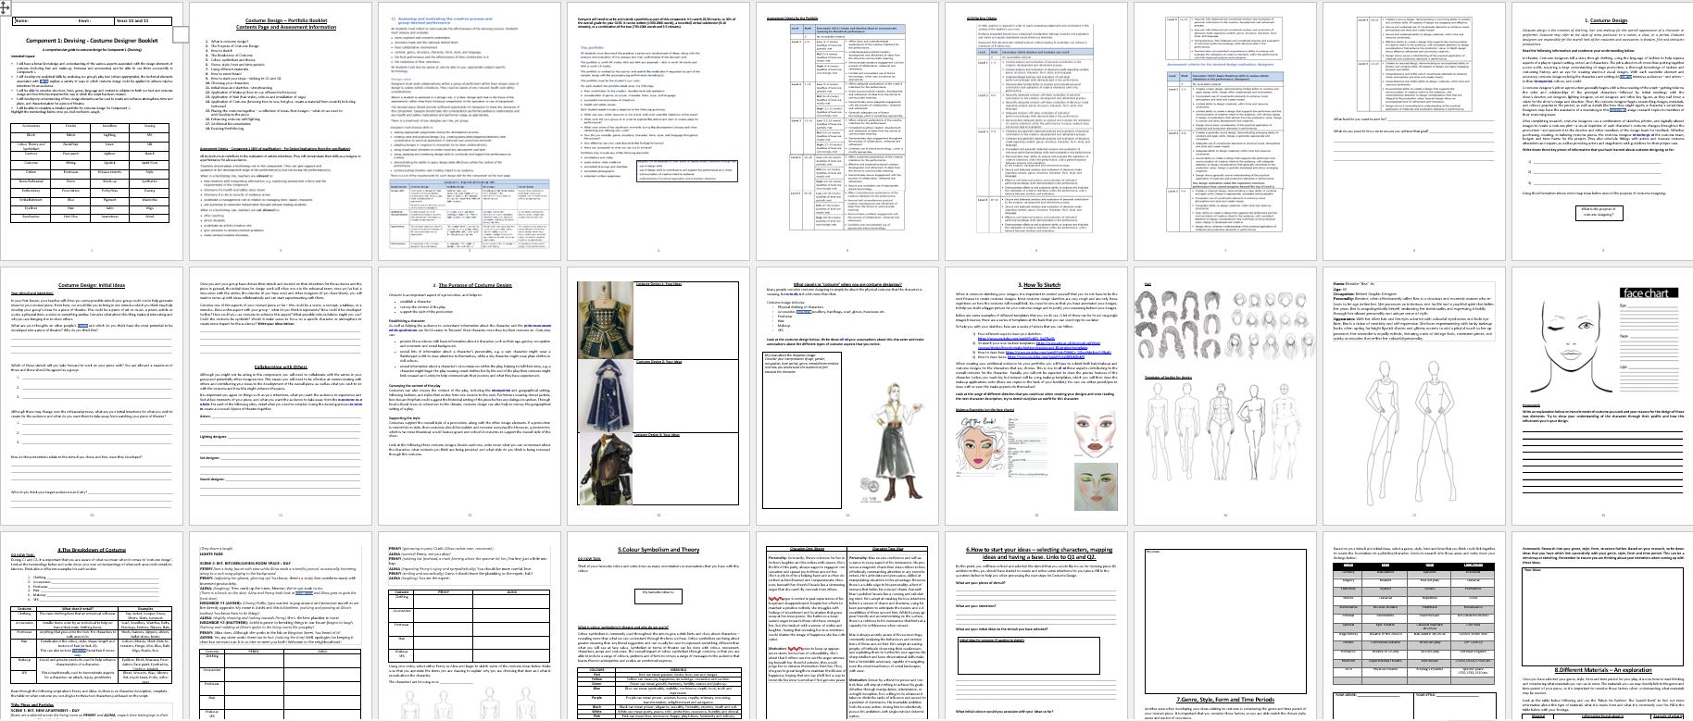This screenshot has width=1693, height=721.
Task: Select 'Costume Design – Portfolio Booklet' heading
Action: (x=285, y=19)
